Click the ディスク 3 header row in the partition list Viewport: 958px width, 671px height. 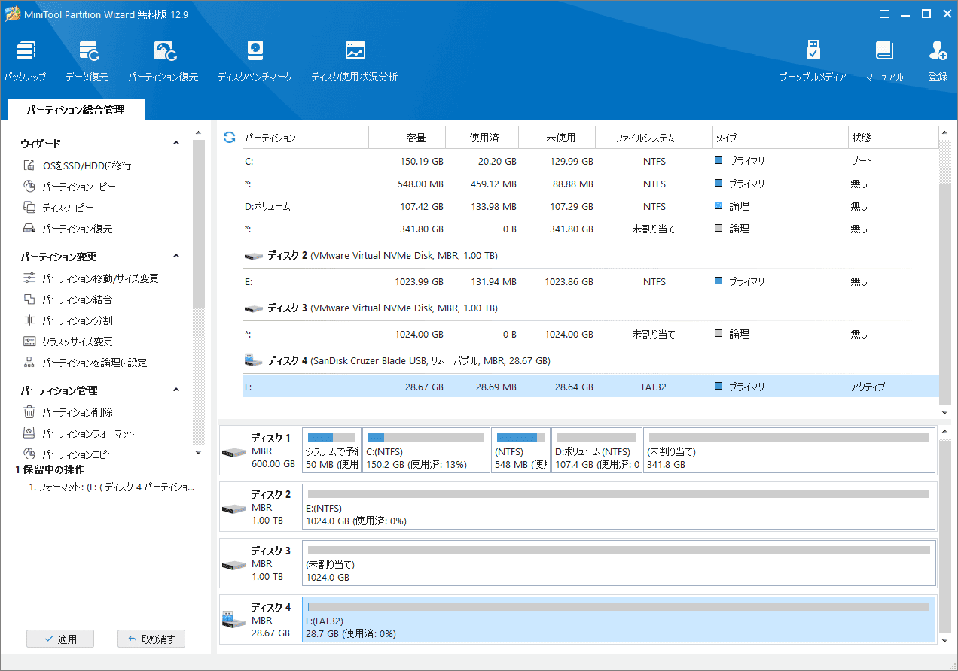click(x=590, y=308)
